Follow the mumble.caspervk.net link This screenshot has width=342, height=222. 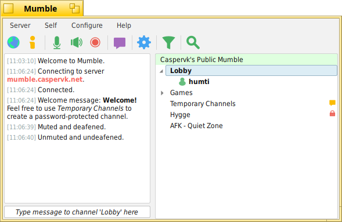pos(45,79)
